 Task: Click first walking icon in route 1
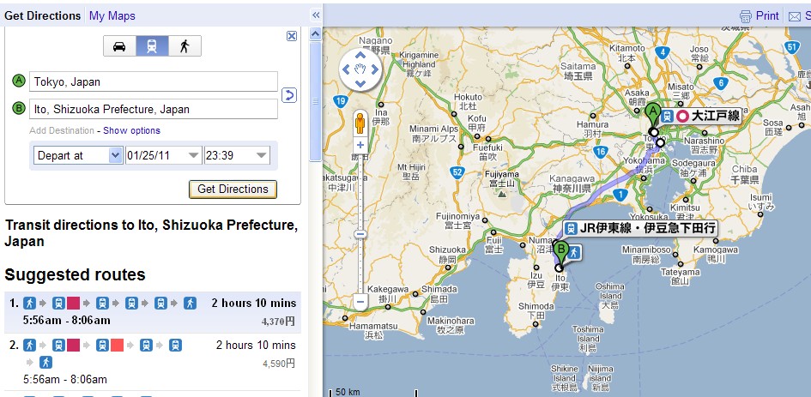29,303
